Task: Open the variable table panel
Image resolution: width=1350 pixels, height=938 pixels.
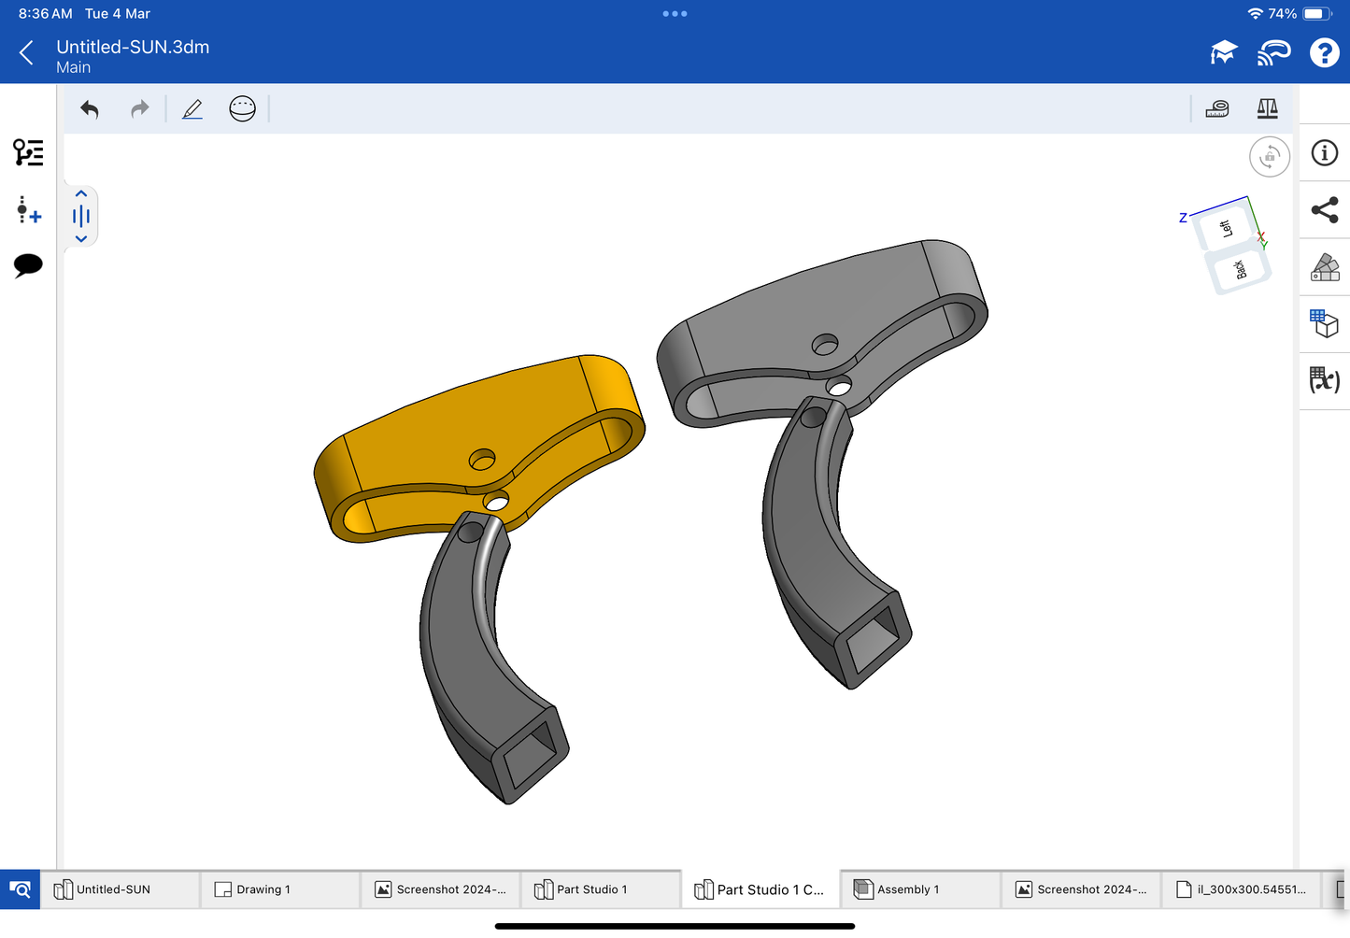Action: 1324,379
